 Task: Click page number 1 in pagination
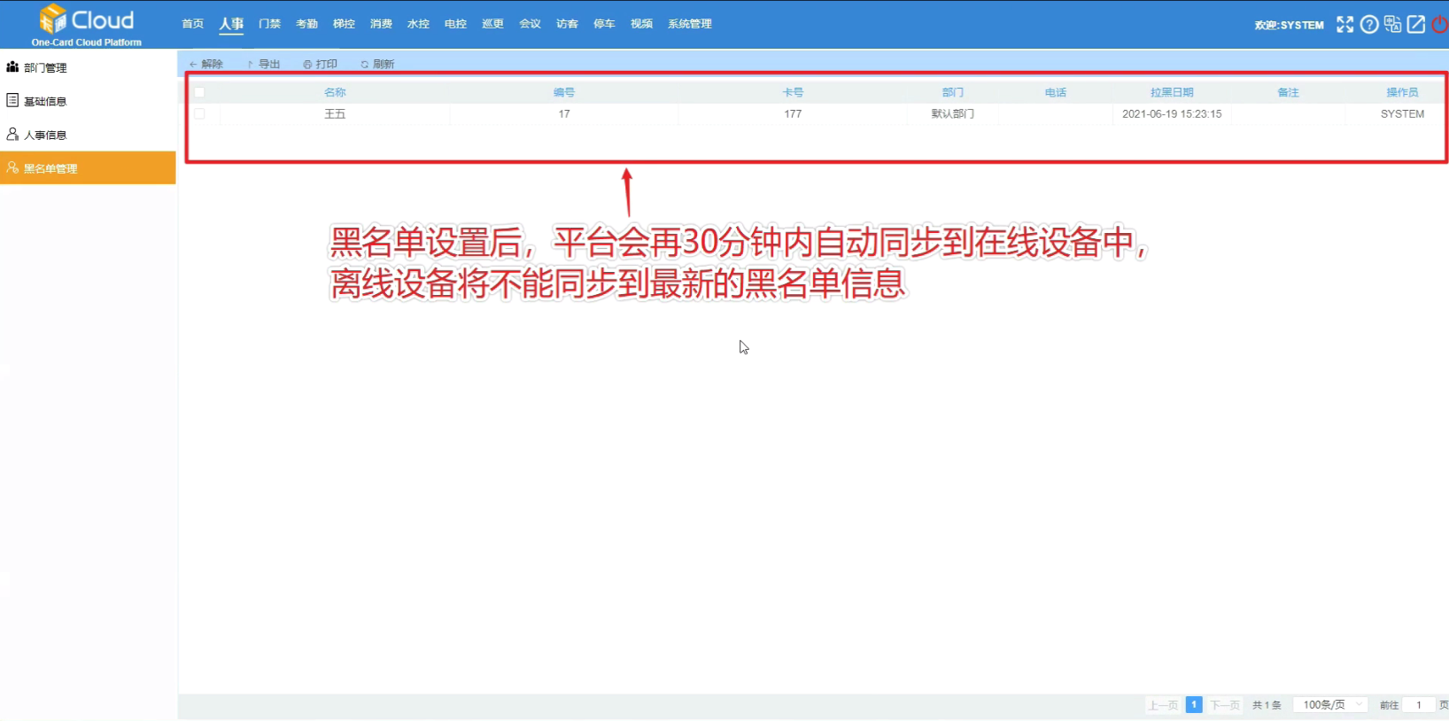click(x=1194, y=705)
